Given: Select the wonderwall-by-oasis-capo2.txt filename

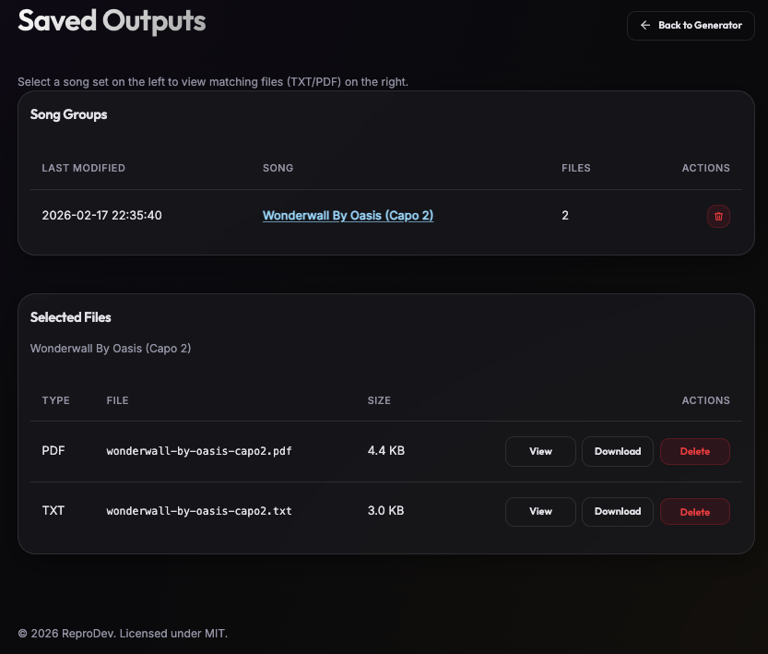Looking at the screenshot, I should tap(199, 511).
